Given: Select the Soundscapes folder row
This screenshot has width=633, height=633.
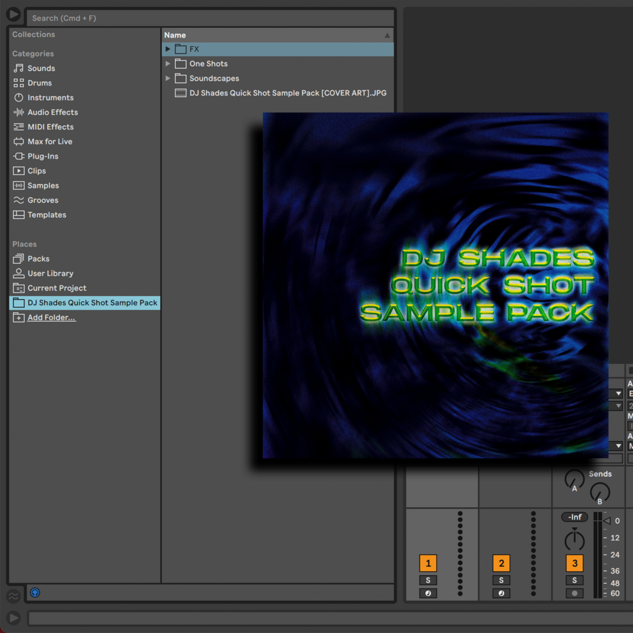Looking at the screenshot, I should (x=278, y=78).
